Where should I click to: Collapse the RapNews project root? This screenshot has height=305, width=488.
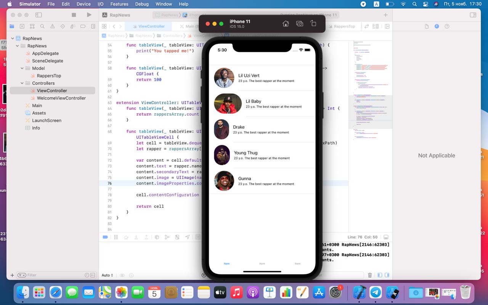(x=13, y=39)
